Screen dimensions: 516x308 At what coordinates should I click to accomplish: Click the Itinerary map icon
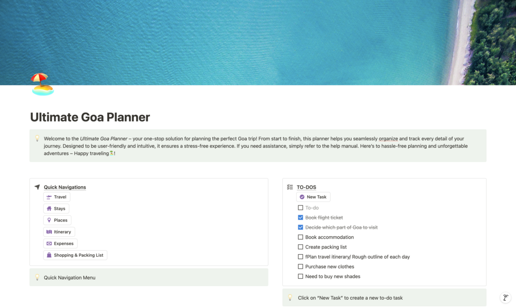pyautogui.click(x=48, y=232)
